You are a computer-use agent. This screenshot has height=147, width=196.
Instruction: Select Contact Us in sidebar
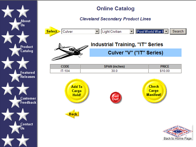click(x=27, y=126)
